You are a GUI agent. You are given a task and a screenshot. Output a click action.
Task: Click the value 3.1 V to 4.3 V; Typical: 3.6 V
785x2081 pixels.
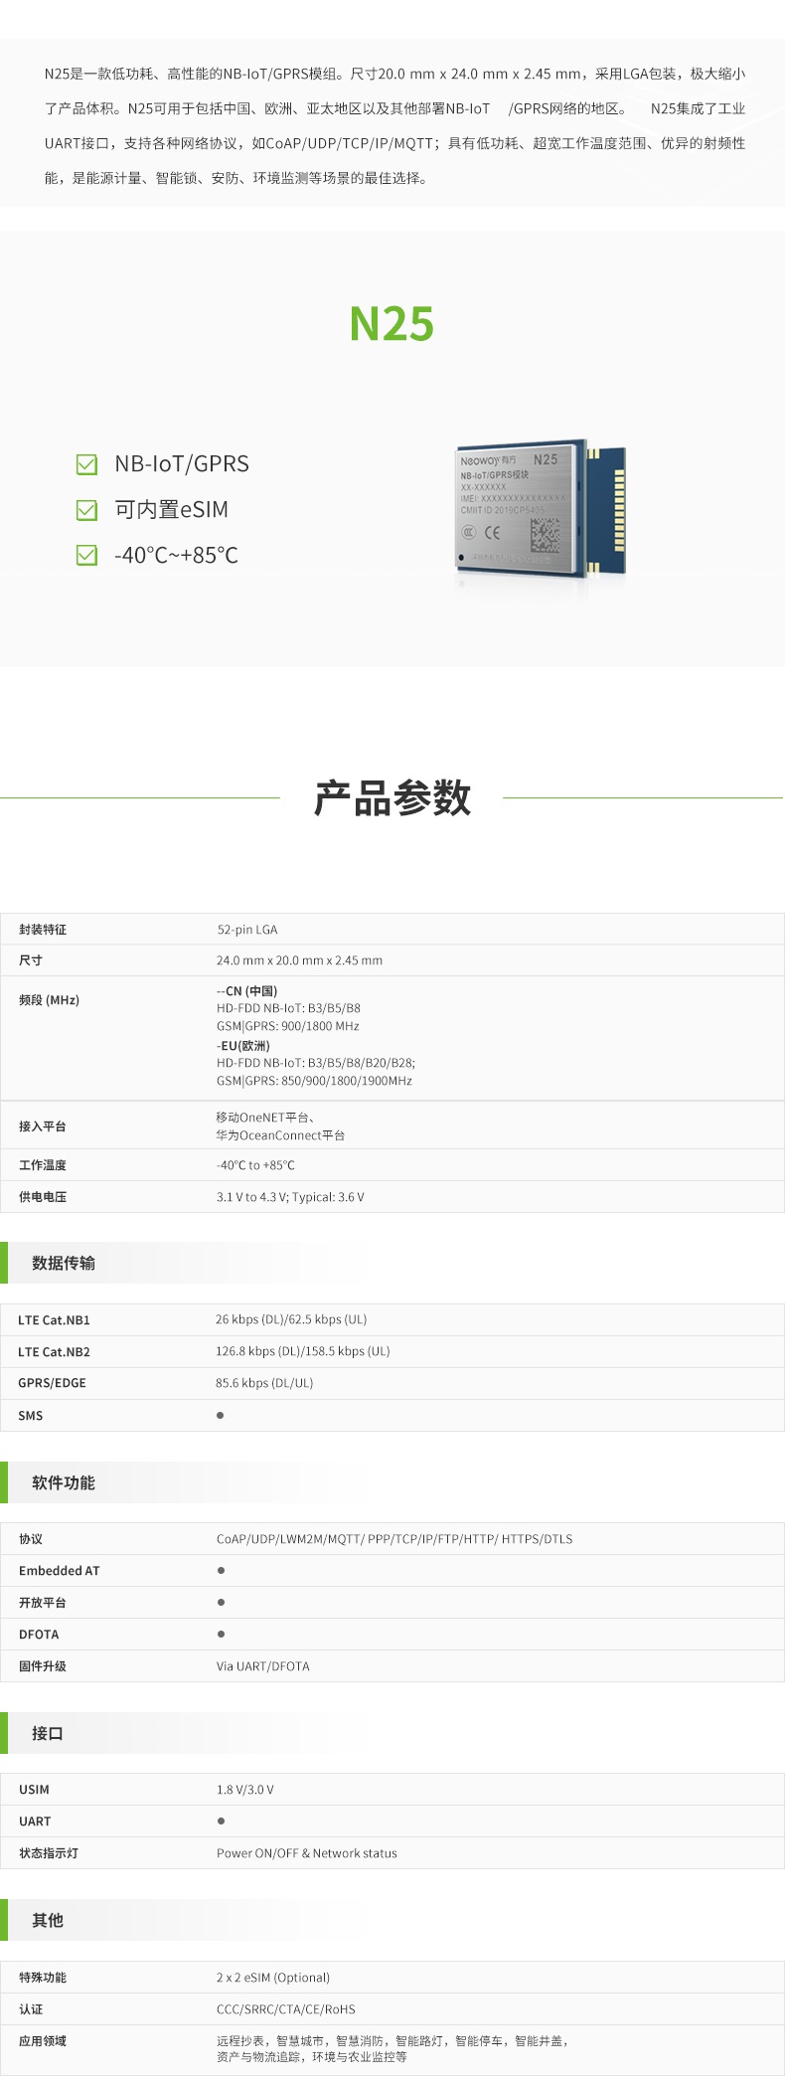point(290,1197)
